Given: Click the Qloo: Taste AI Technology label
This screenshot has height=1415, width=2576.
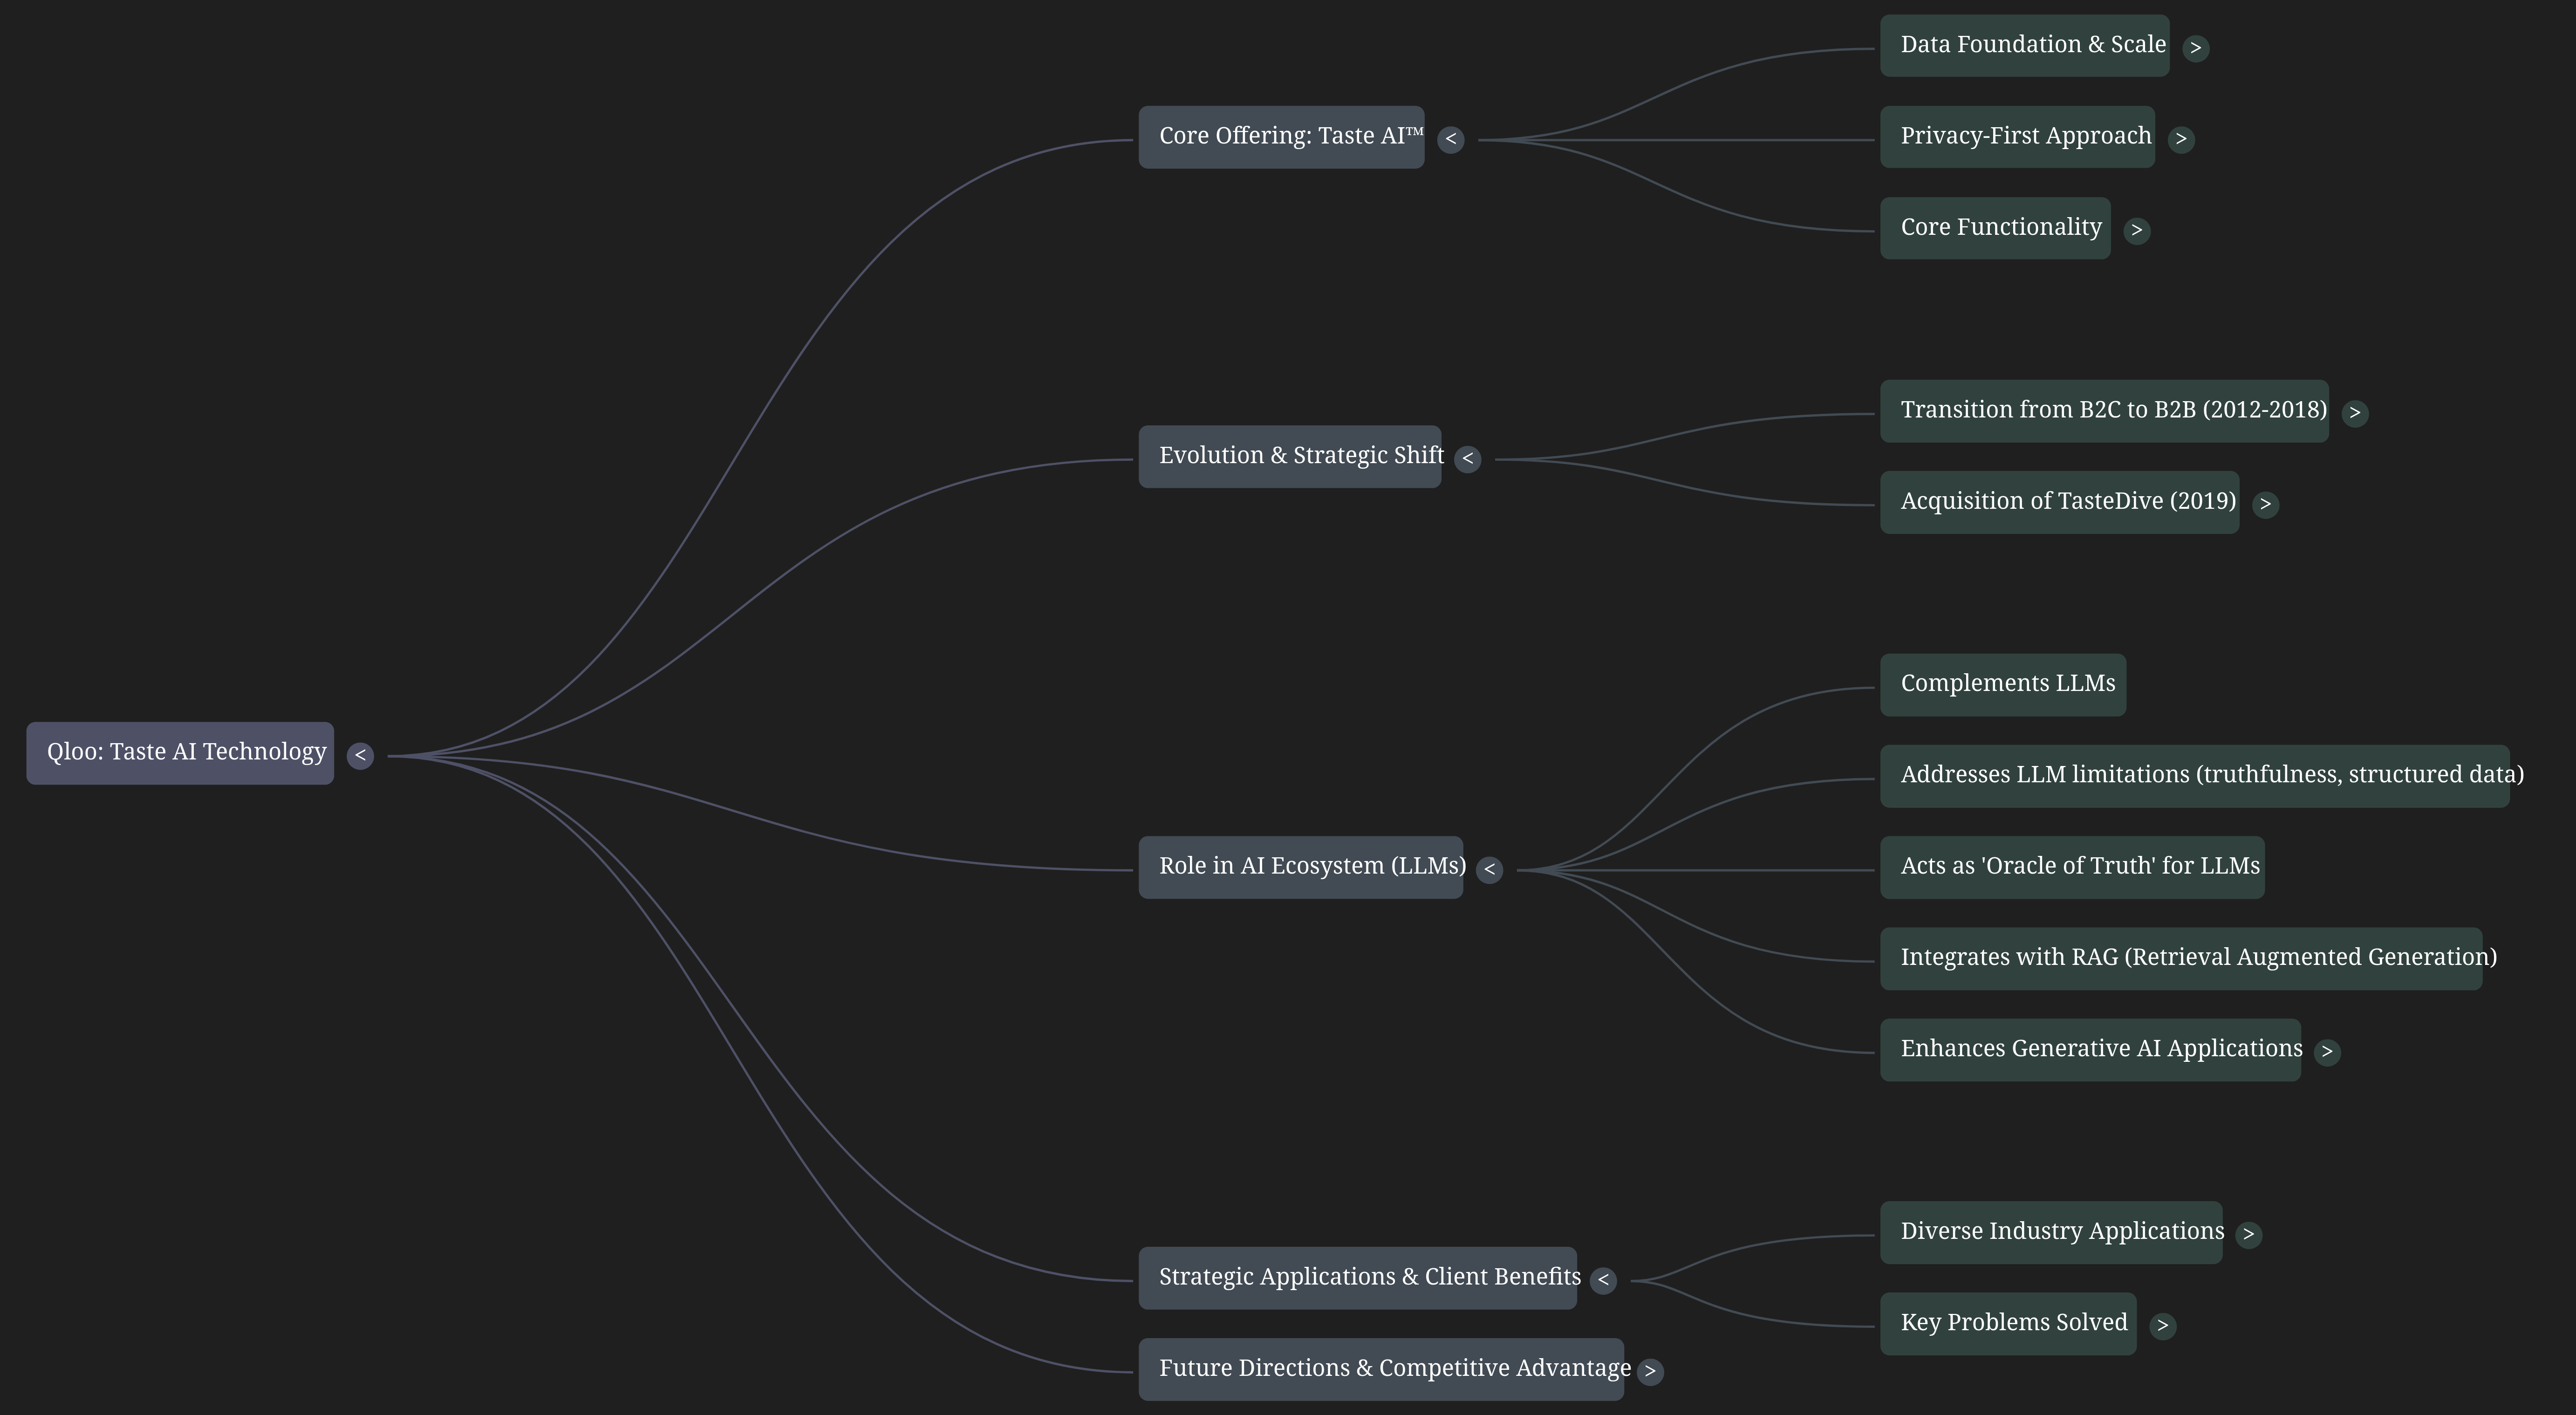Looking at the screenshot, I should (x=180, y=753).
